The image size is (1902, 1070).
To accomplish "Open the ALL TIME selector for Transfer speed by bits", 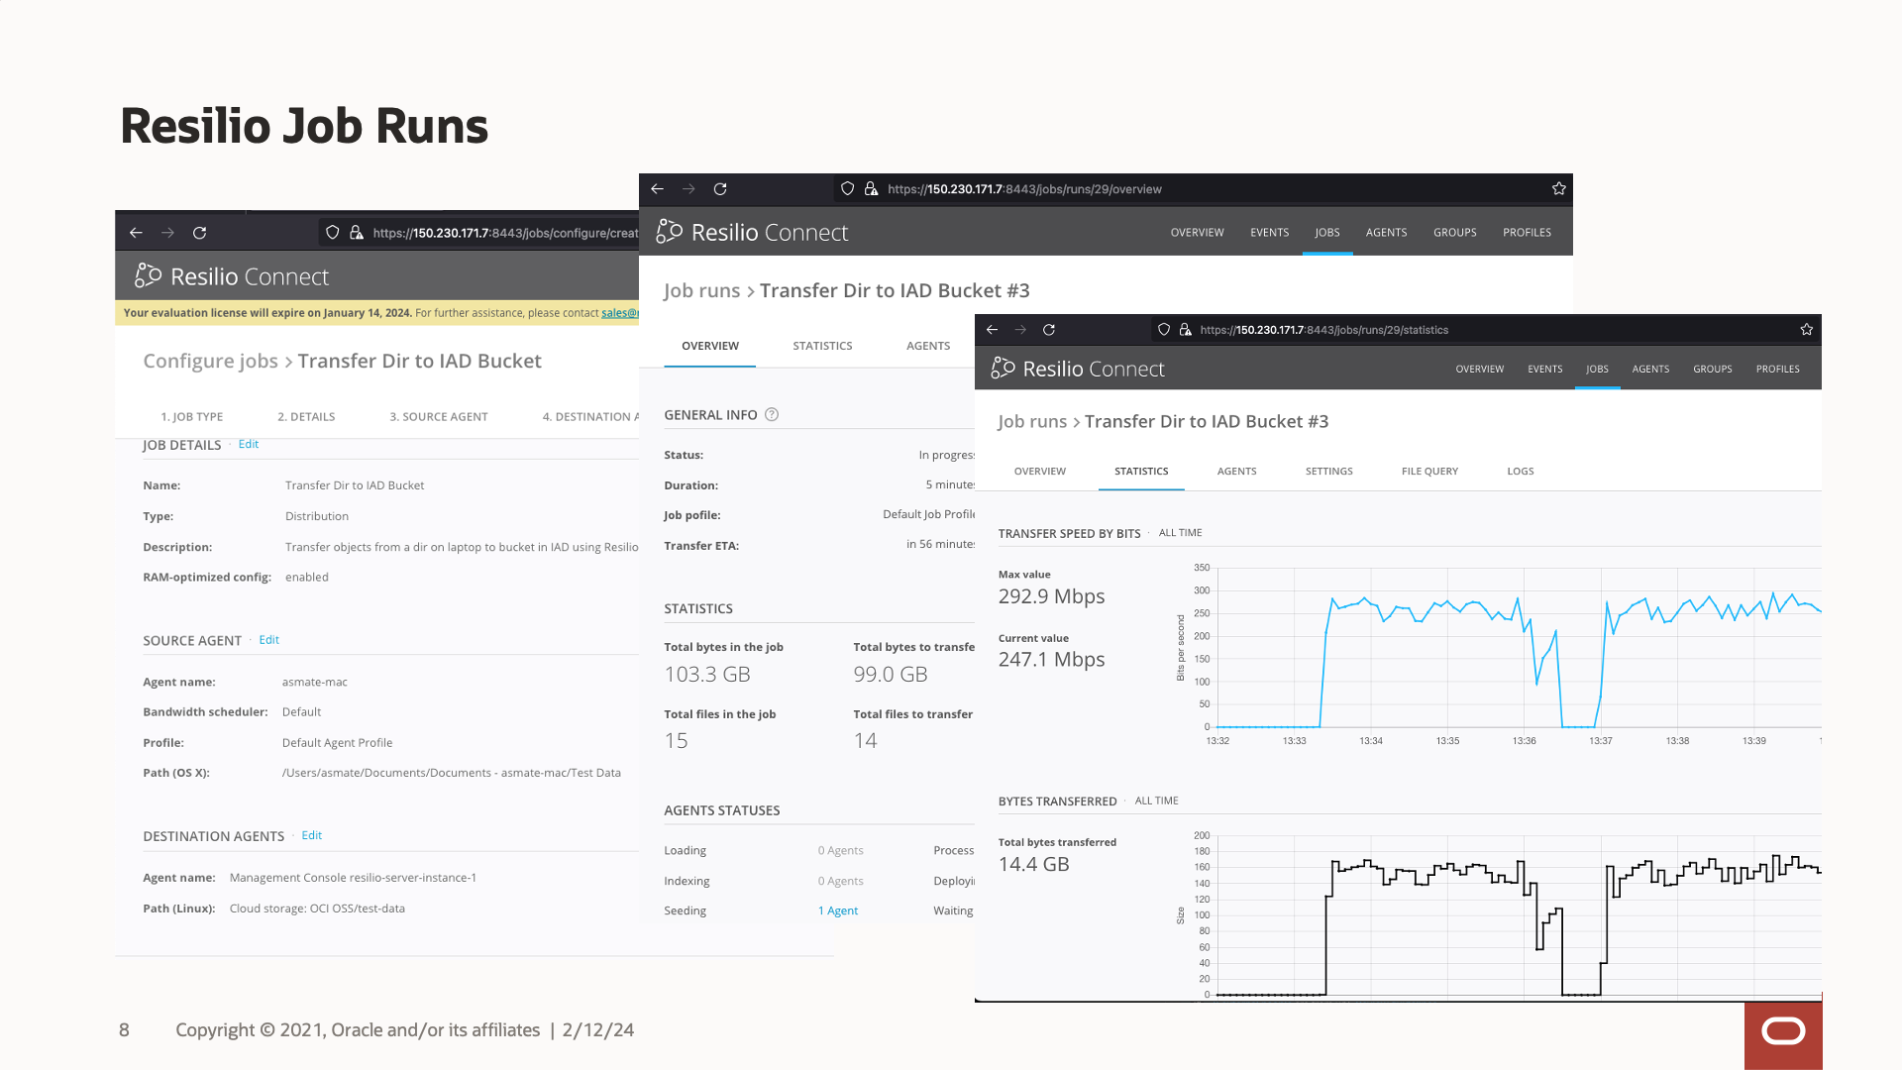I will [x=1179, y=532].
